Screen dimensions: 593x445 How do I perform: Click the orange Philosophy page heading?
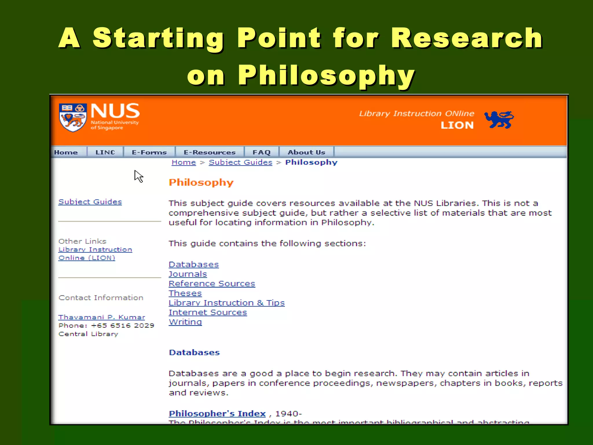tap(201, 183)
